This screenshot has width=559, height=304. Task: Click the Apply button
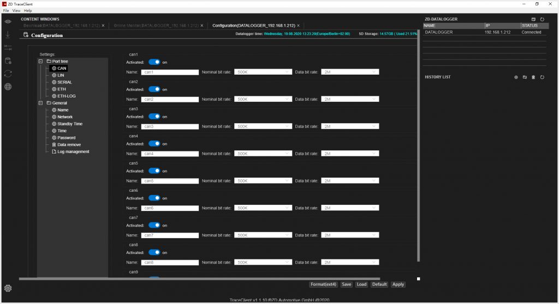tap(398, 284)
